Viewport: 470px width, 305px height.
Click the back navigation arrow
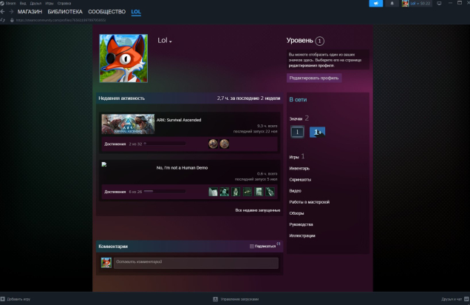click(x=3, y=12)
